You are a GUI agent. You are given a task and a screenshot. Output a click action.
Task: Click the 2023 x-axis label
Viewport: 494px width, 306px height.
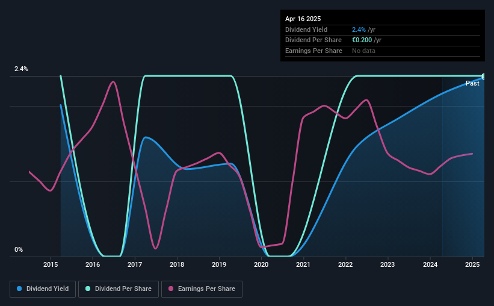[387, 264]
